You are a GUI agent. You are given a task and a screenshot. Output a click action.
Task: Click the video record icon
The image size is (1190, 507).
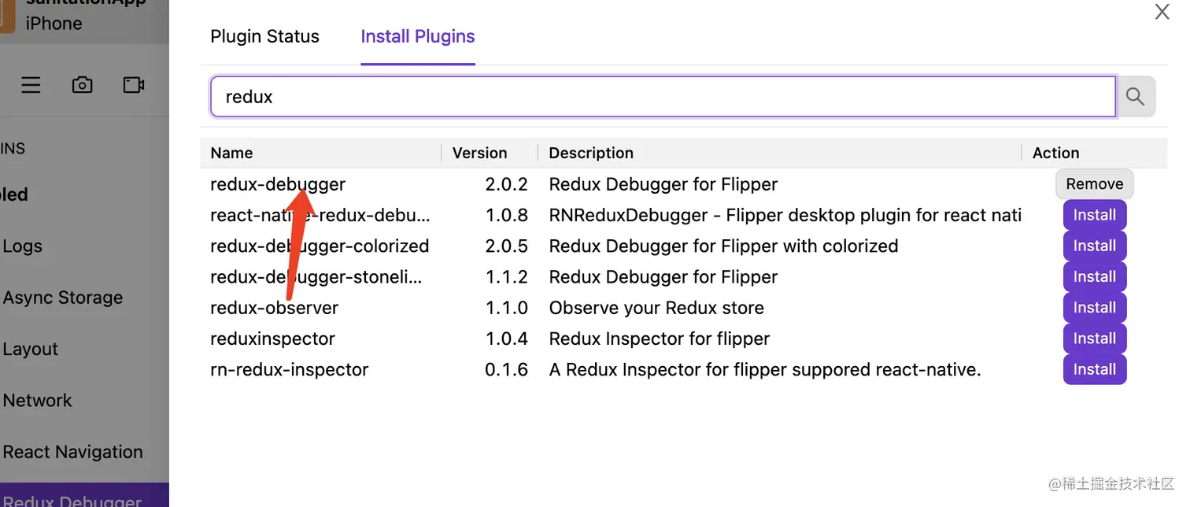pyautogui.click(x=134, y=85)
